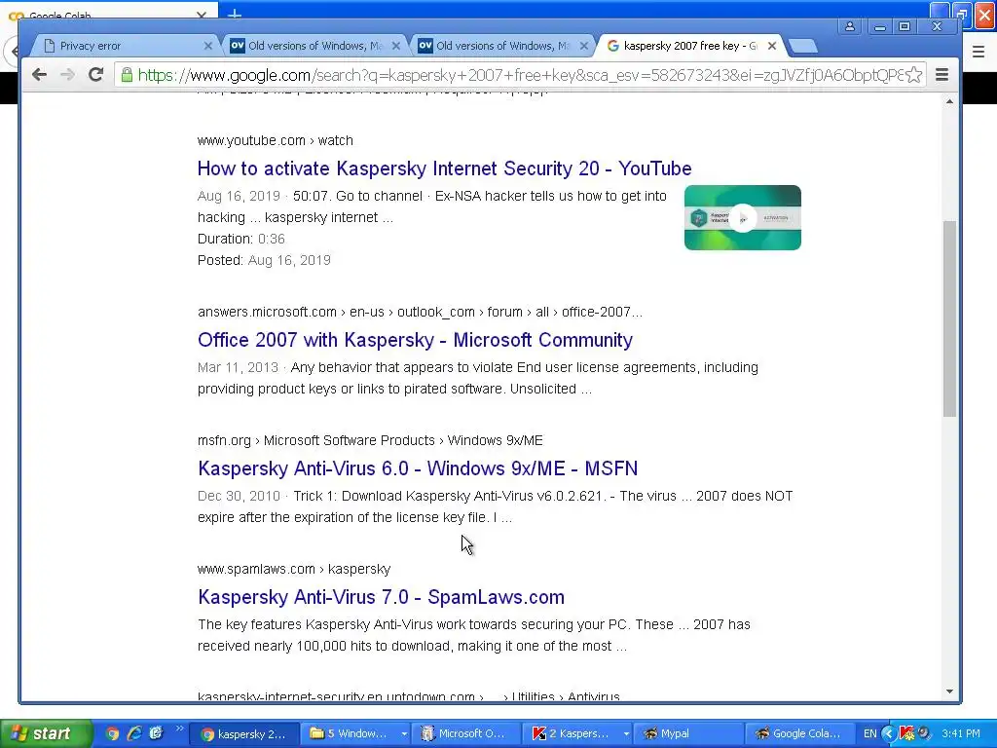Click the EN language indicator

click(x=869, y=734)
